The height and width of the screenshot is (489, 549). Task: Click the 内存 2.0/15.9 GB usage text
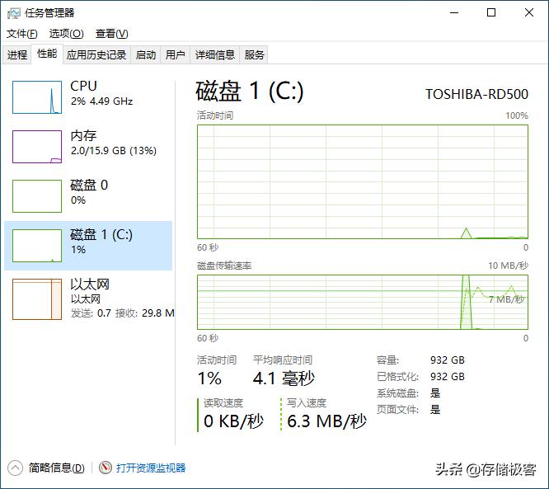tap(114, 151)
